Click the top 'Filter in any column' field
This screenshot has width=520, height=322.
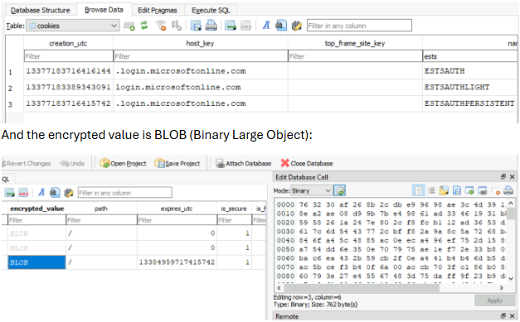[x=359, y=26]
